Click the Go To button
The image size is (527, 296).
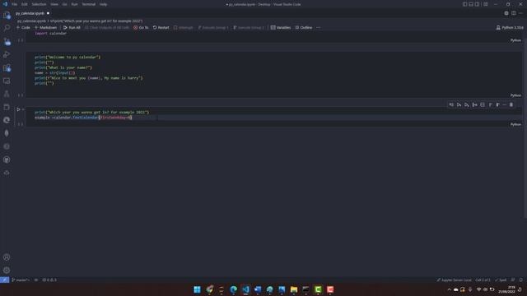coord(141,27)
